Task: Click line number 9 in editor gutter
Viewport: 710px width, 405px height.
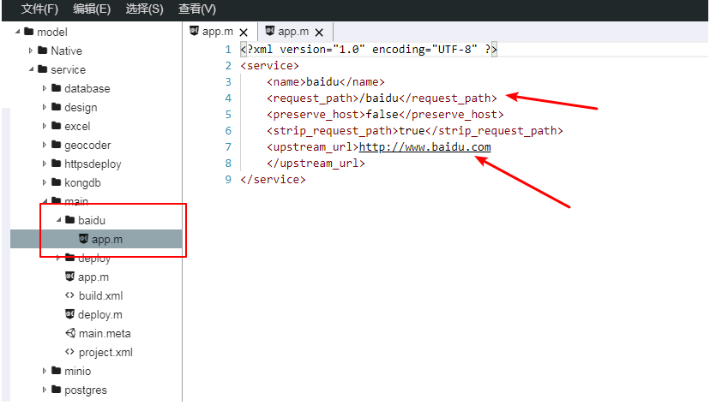Action: (x=228, y=180)
